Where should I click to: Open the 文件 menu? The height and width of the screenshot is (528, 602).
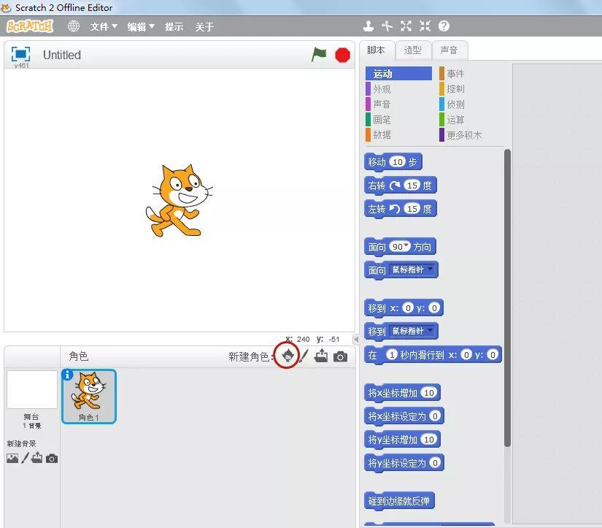point(103,27)
